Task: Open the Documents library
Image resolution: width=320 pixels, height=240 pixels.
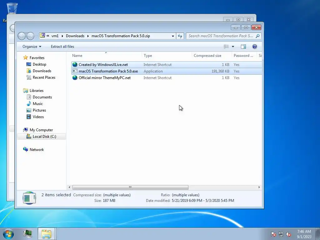Action: click(x=42, y=97)
